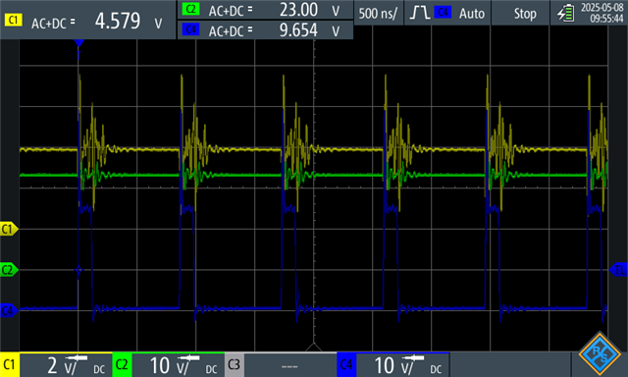Select the yellow C1 measurement badge
628x377 pixels.
click(13, 20)
